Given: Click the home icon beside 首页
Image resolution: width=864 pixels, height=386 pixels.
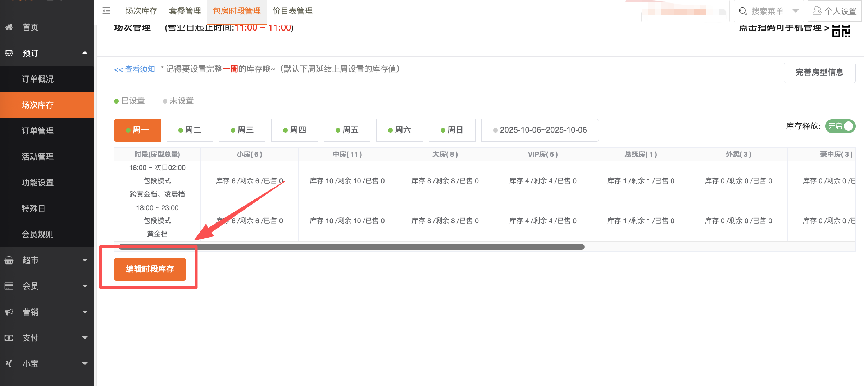Looking at the screenshot, I should click(x=9, y=27).
